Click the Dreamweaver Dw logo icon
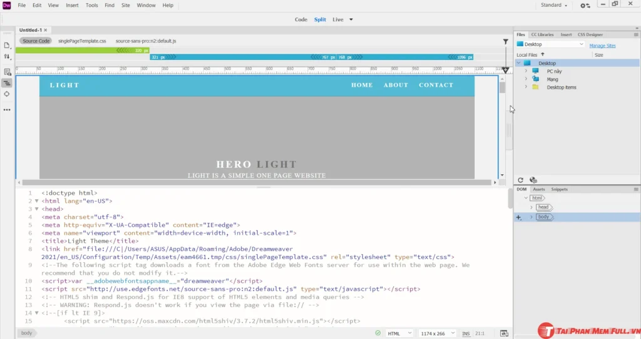Screen dimensions: 641x339 click(x=6, y=5)
